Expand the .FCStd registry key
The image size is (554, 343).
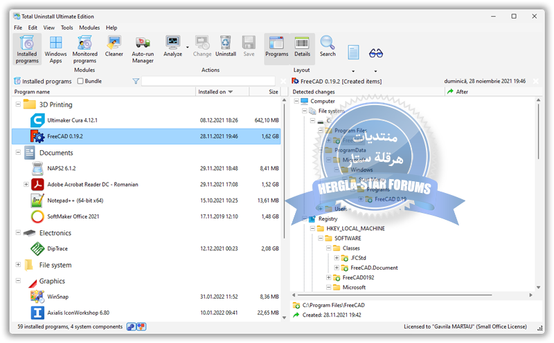[337, 258]
